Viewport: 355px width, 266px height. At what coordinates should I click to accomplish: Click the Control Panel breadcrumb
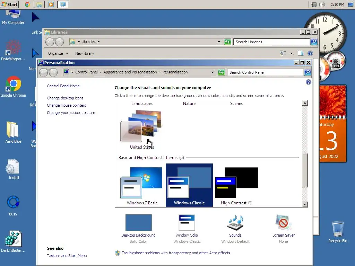[86, 72]
